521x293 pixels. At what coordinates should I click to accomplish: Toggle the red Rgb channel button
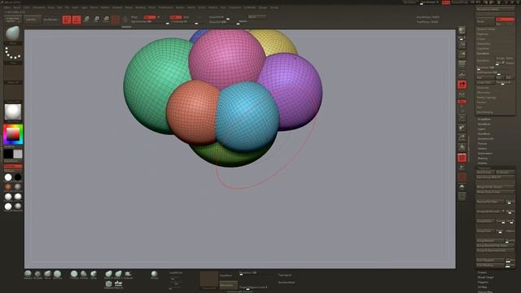click(150, 17)
